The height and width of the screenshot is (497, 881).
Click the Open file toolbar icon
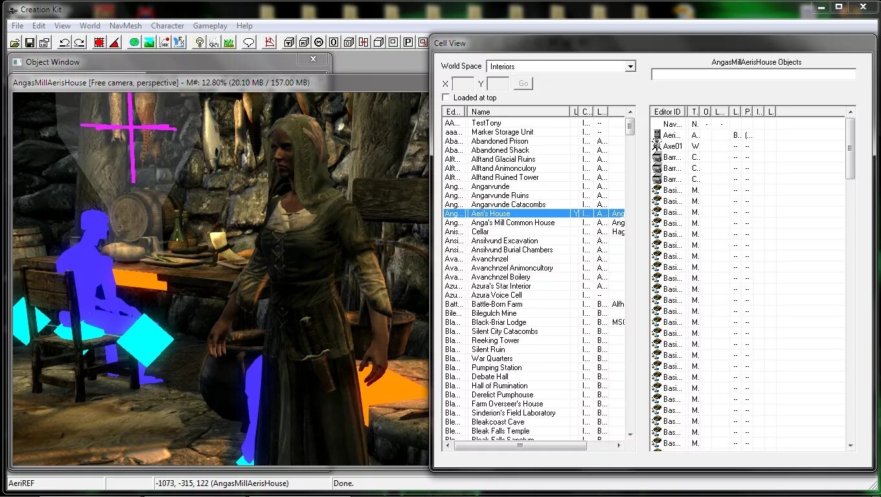(x=16, y=43)
